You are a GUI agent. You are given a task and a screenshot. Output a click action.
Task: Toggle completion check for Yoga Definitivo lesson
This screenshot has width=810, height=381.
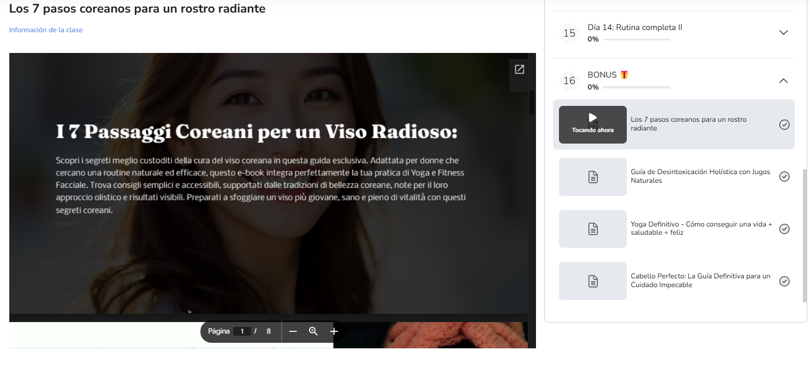pyautogui.click(x=784, y=229)
